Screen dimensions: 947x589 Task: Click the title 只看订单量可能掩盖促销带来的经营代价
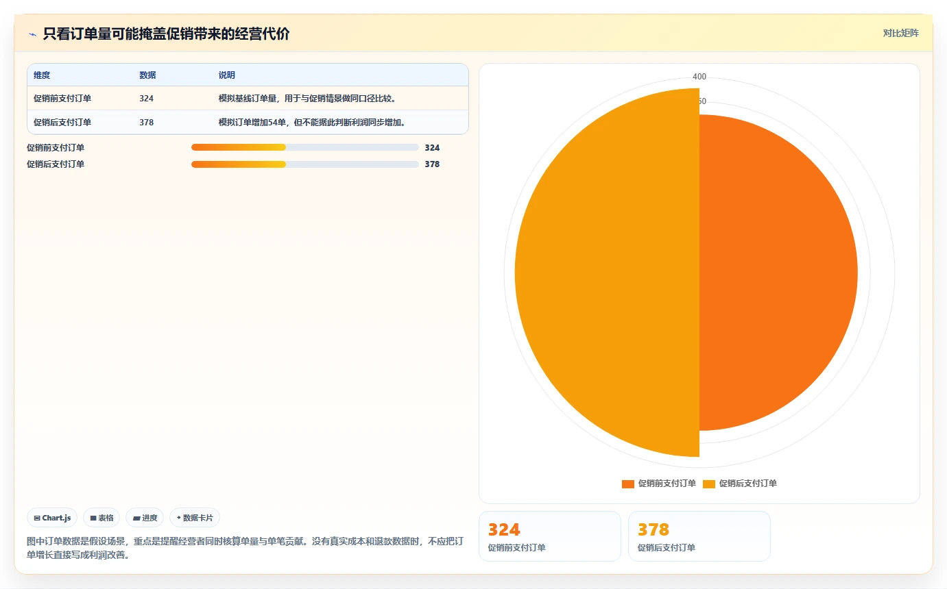(166, 34)
